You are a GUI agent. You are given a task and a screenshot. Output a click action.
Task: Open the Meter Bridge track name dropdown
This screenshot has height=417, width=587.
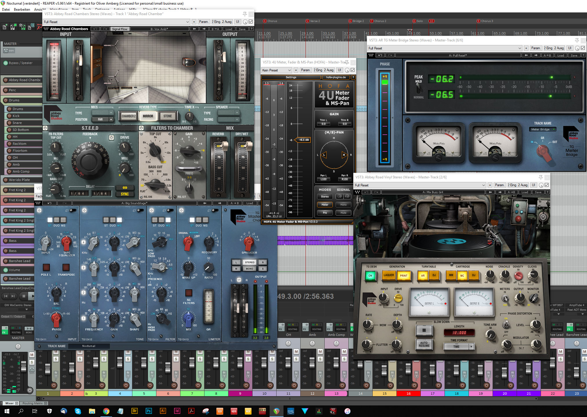pyautogui.click(x=543, y=129)
